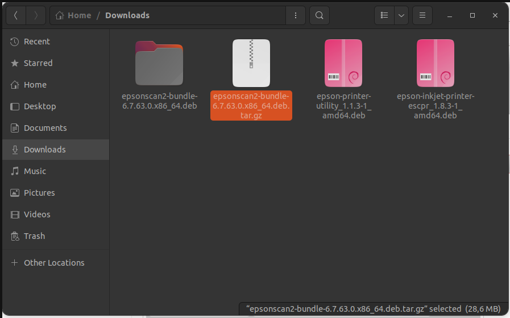Open Trash in the sidebar
This screenshot has width=510, height=318.
click(56, 236)
